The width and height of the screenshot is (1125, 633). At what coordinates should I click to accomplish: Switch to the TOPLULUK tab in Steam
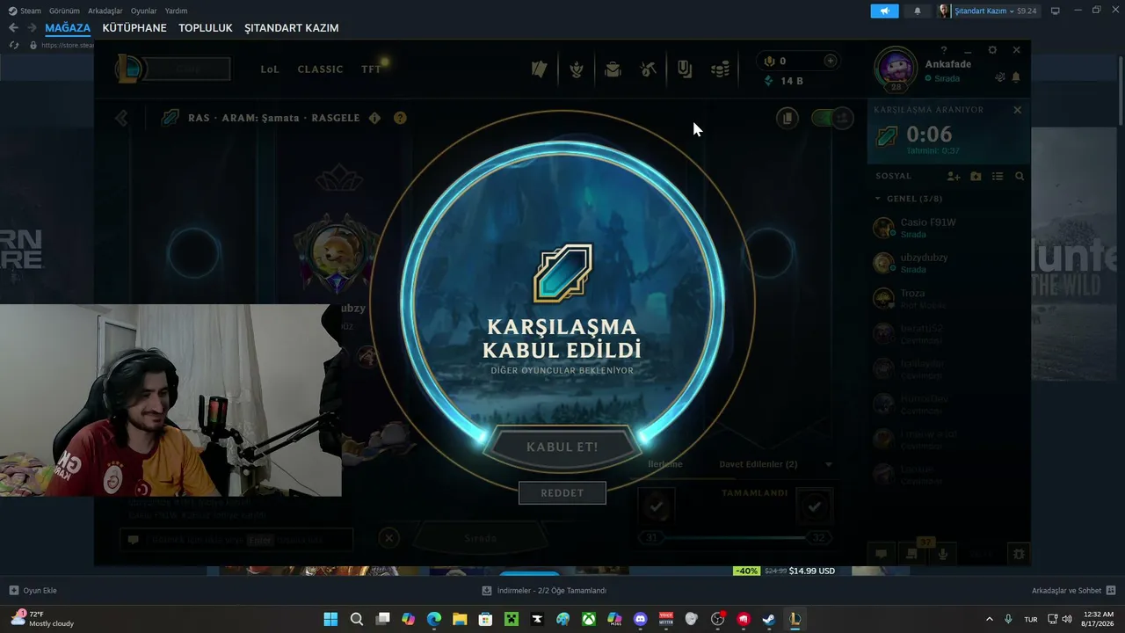pyautogui.click(x=206, y=28)
